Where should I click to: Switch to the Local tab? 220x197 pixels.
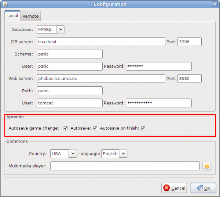pyautogui.click(x=12, y=16)
